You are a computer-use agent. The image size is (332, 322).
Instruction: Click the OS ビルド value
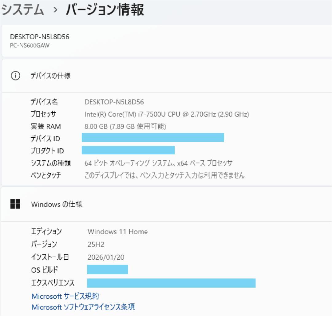[x=107, y=269]
